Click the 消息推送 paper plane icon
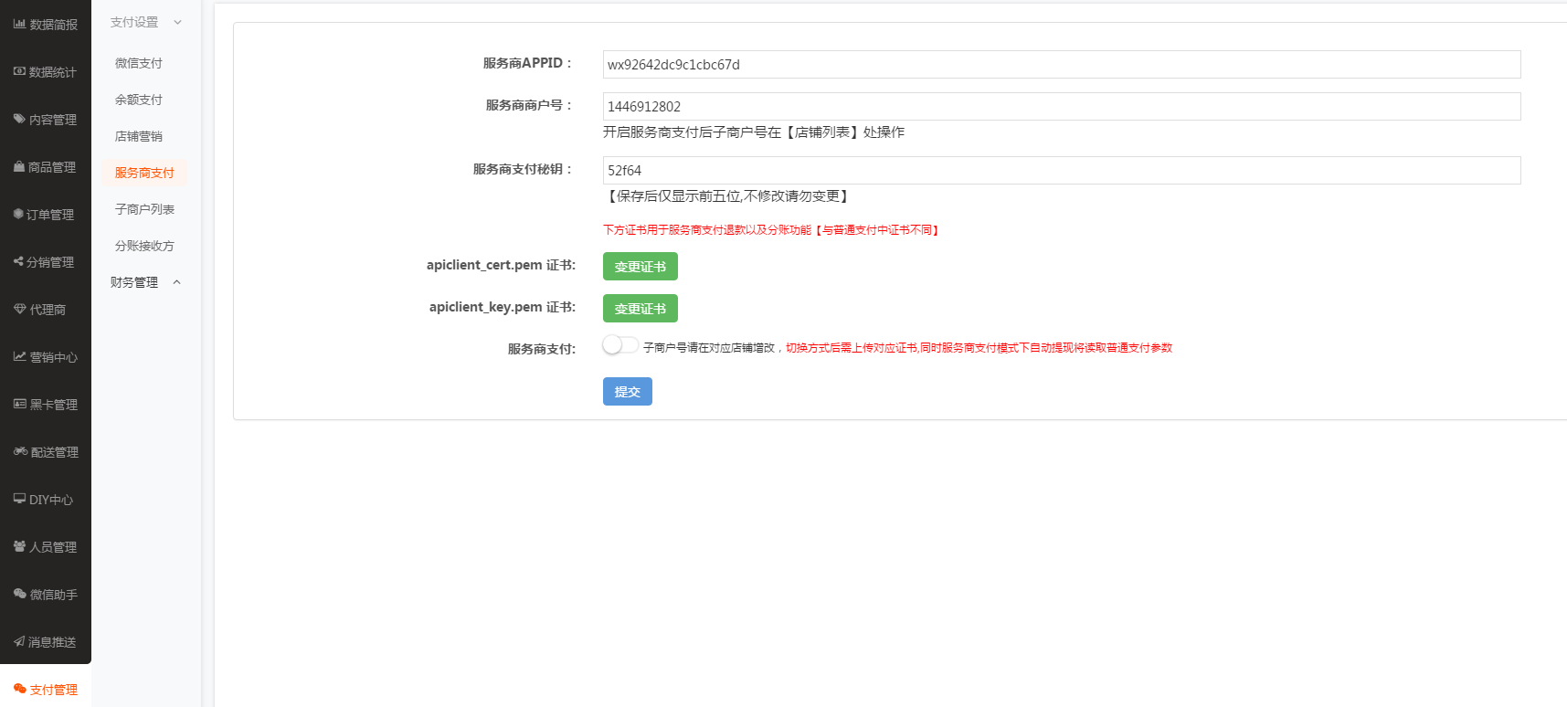Screen dimensions: 1567x707 coord(19,642)
